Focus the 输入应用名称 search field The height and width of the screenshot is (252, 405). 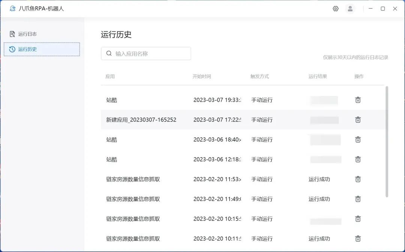click(146, 53)
